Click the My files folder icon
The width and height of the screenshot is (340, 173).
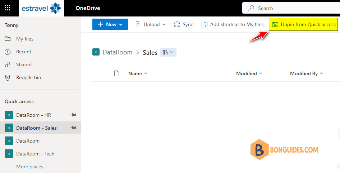click(8, 39)
